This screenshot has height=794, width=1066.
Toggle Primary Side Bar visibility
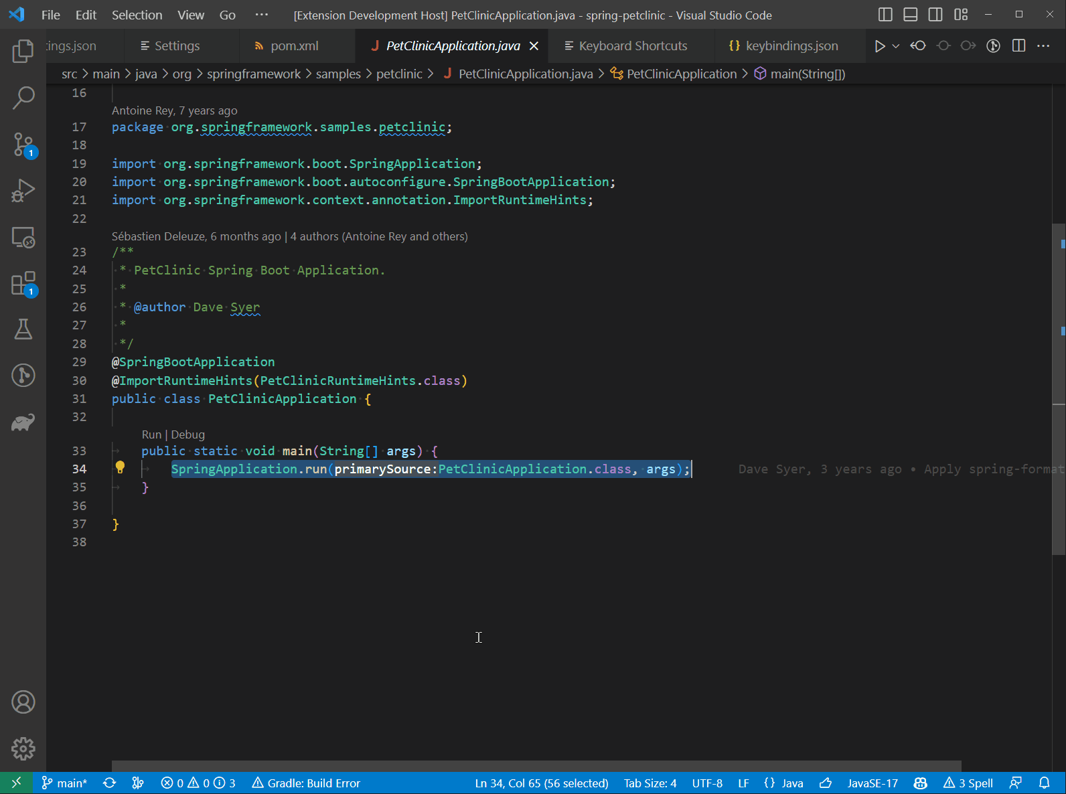point(885,15)
